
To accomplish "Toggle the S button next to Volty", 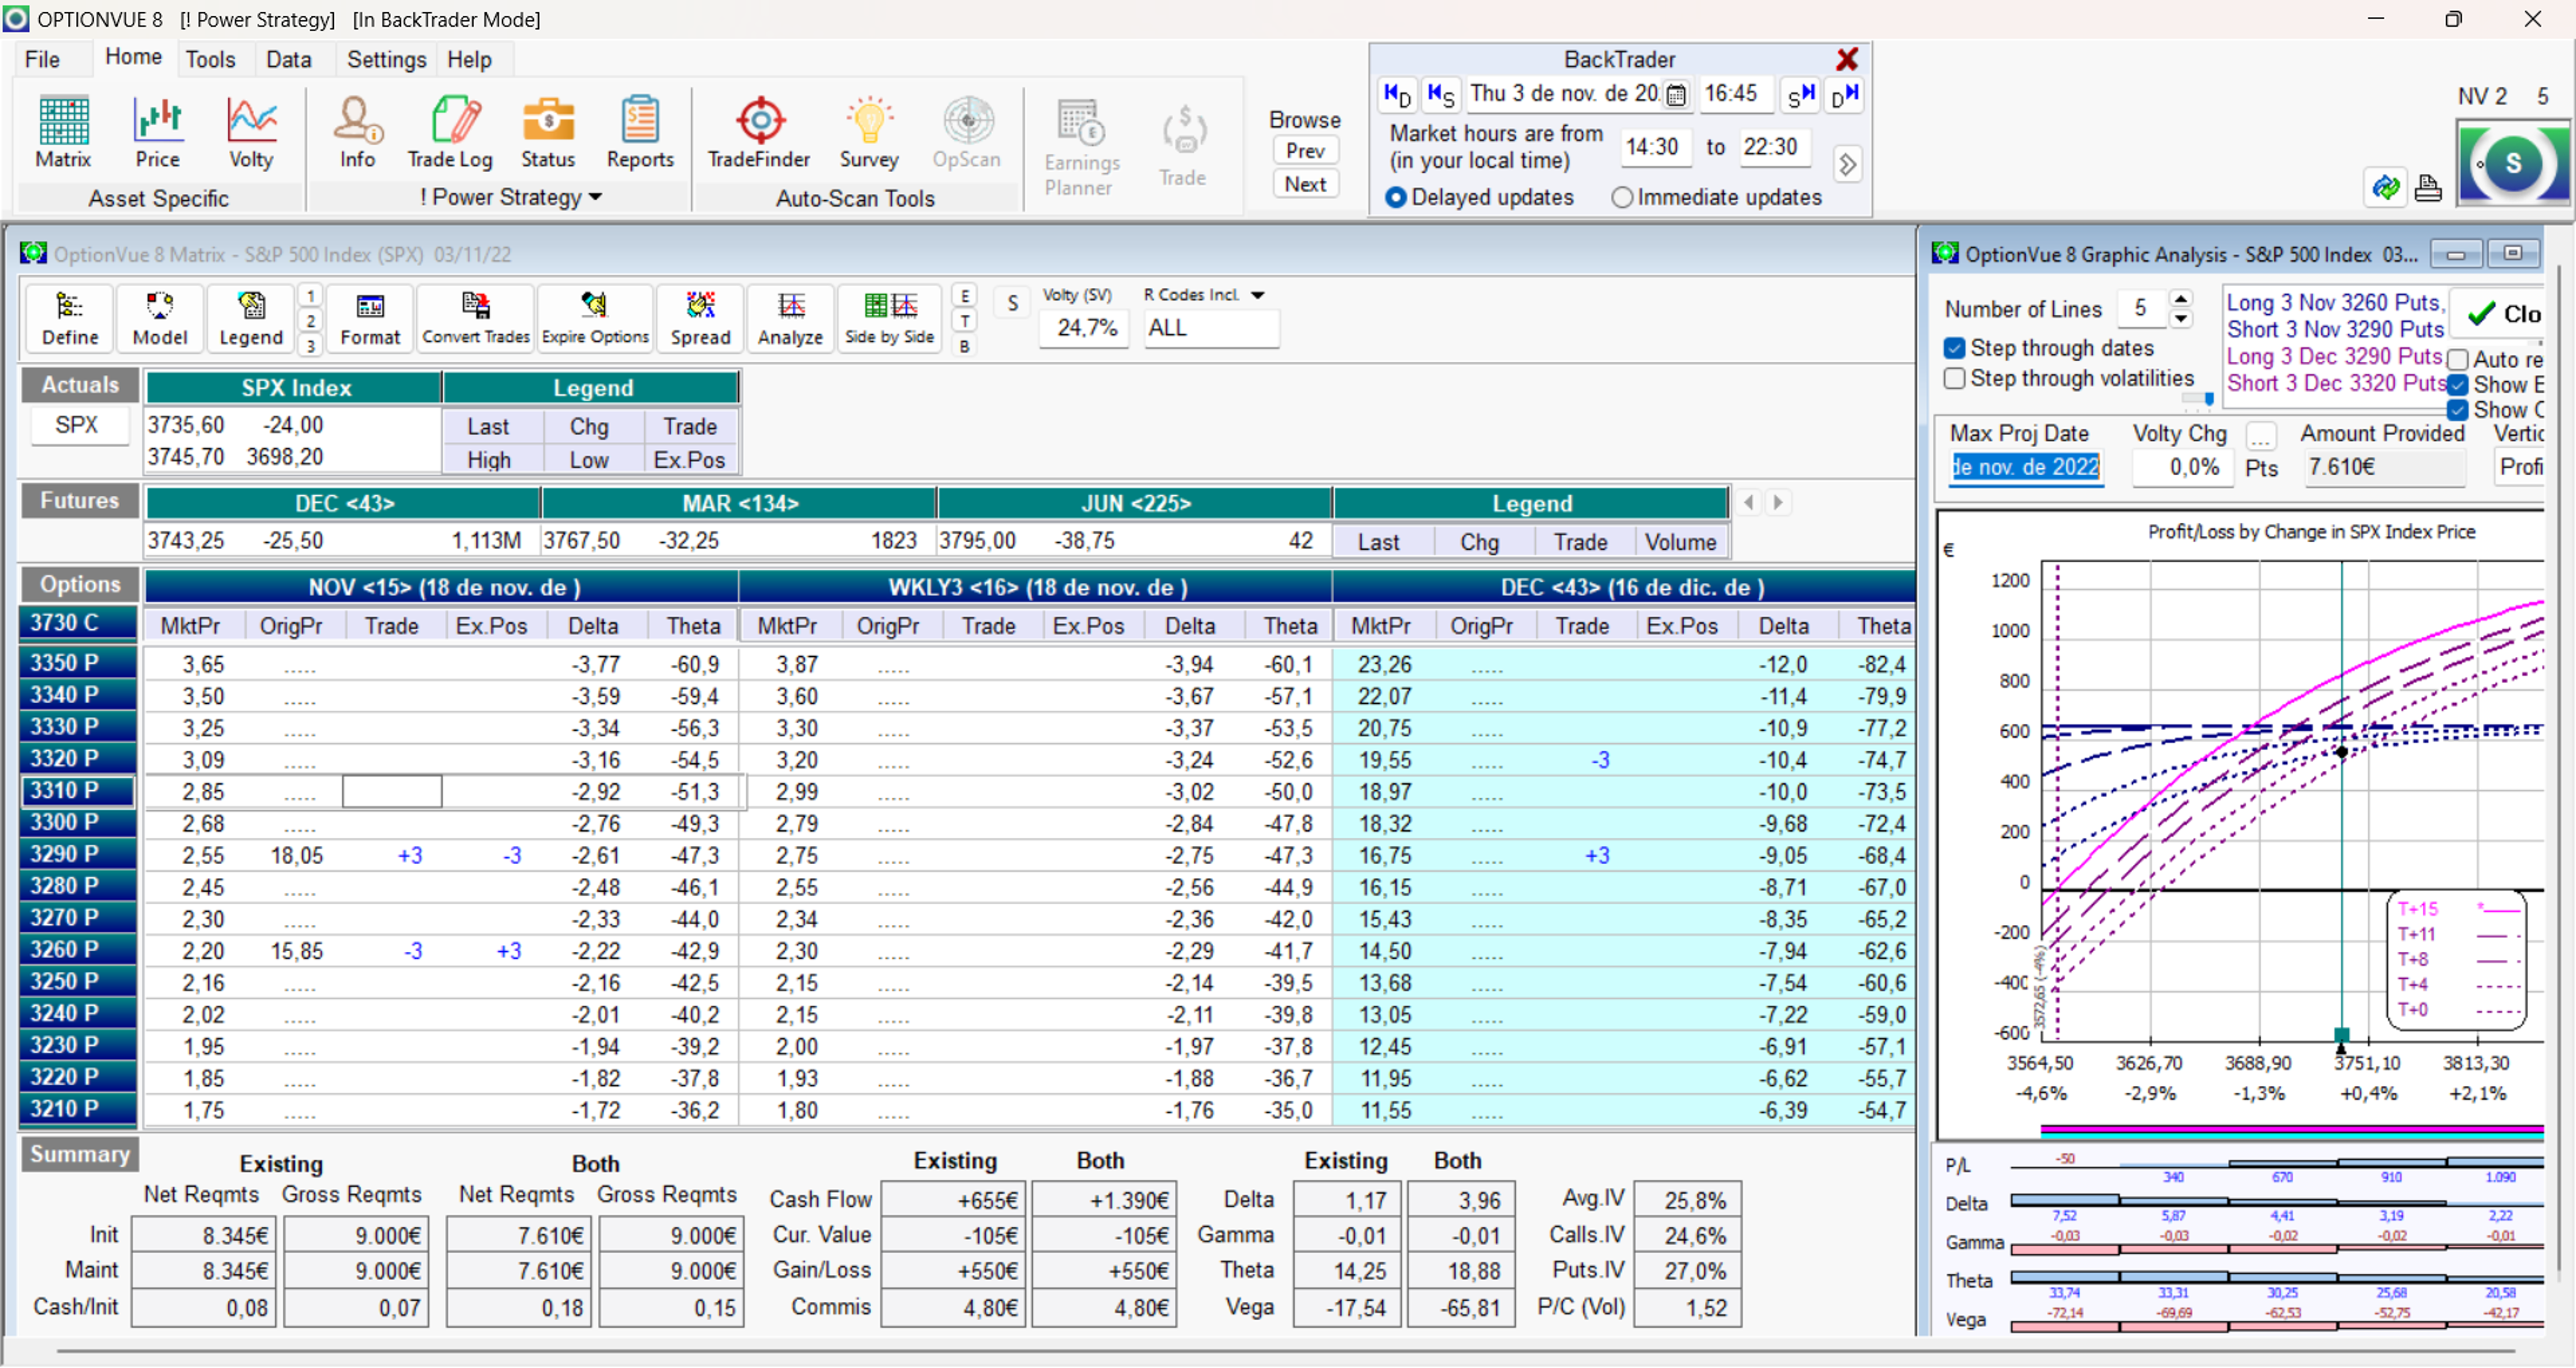I will 1012,303.
